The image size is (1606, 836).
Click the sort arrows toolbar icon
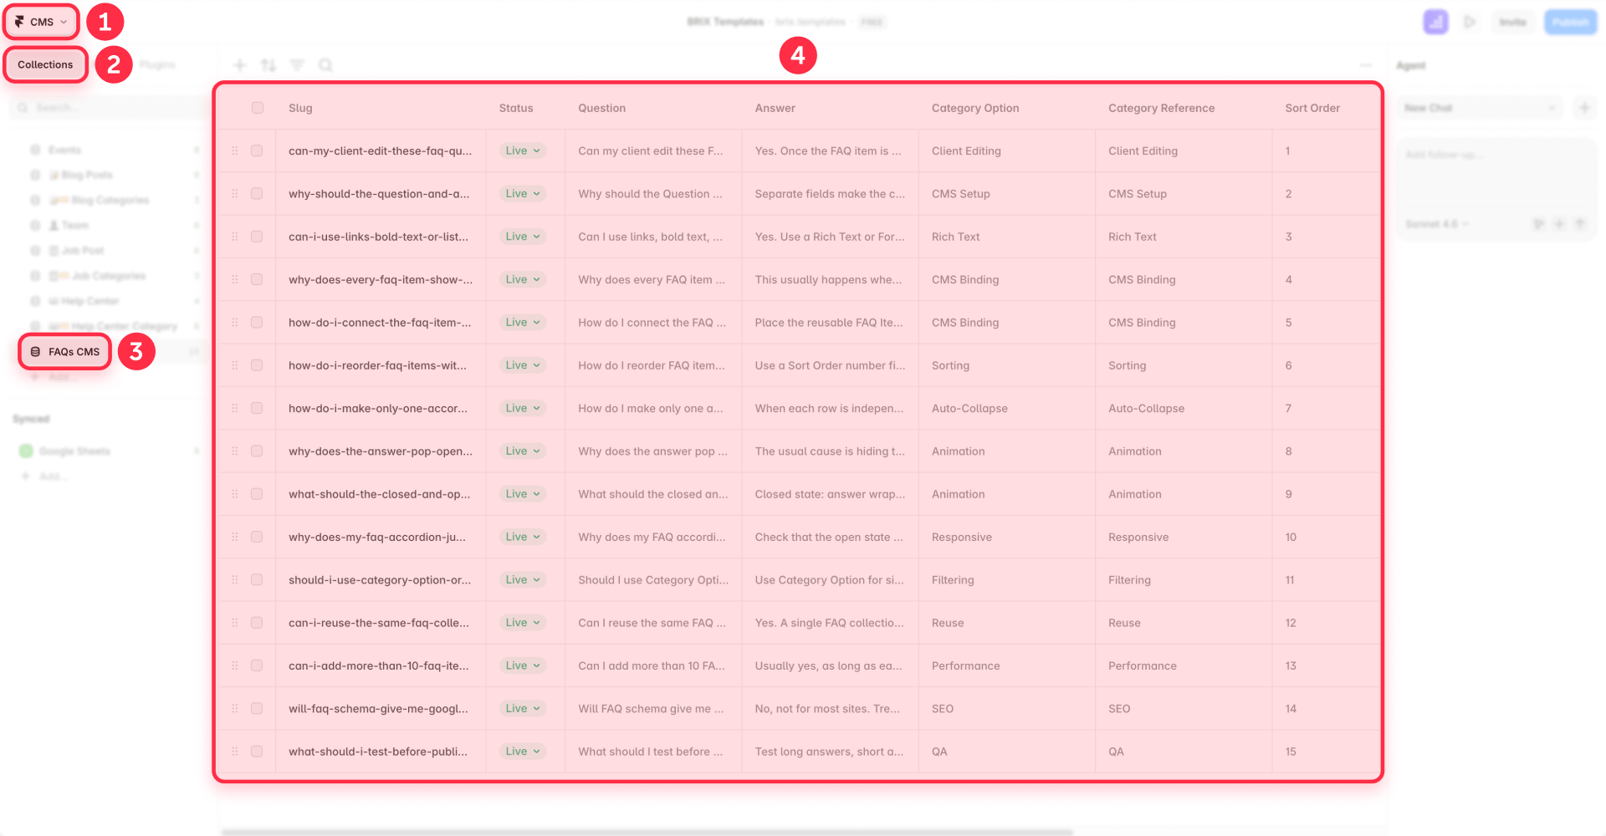point(269,65)
